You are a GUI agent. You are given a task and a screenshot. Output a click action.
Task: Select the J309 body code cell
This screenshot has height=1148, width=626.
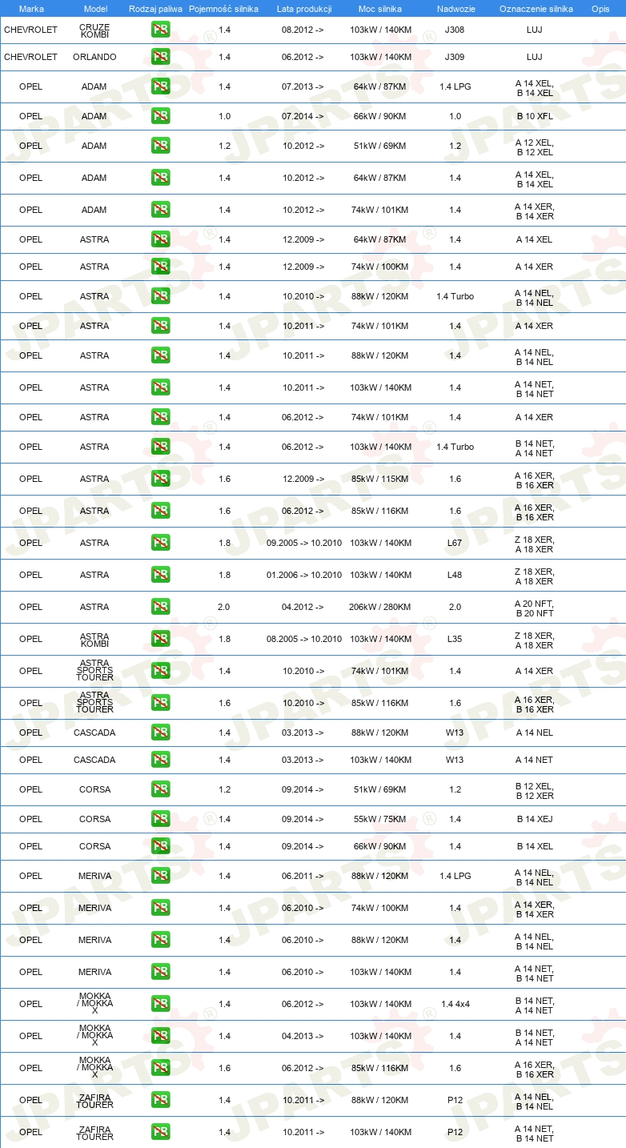(x=454, y=57)
